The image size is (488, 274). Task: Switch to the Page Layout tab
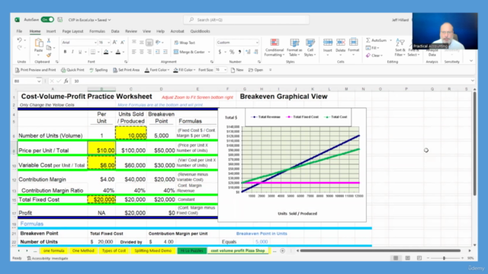coord(72,31)
